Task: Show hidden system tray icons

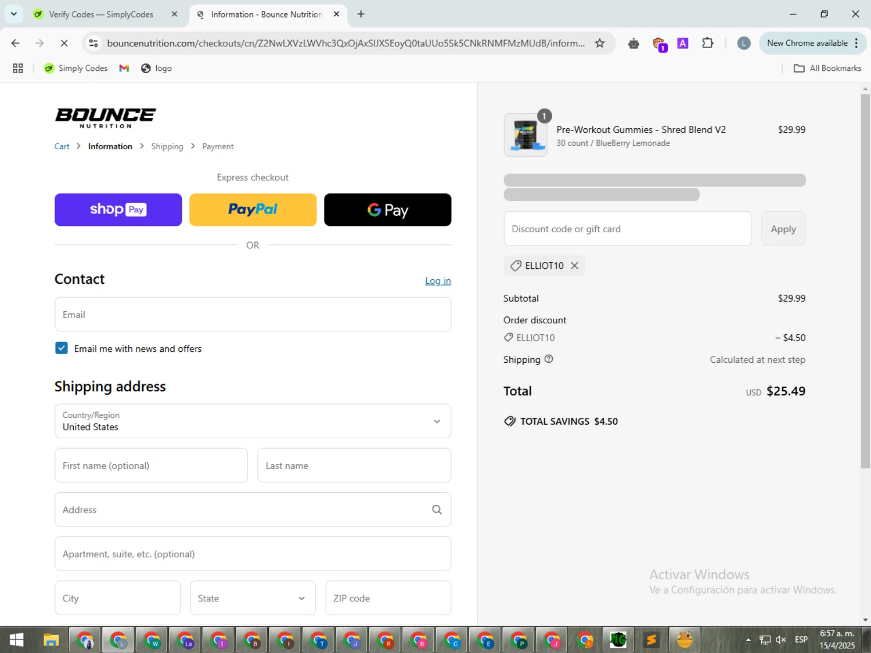Action: pos(748,640)
